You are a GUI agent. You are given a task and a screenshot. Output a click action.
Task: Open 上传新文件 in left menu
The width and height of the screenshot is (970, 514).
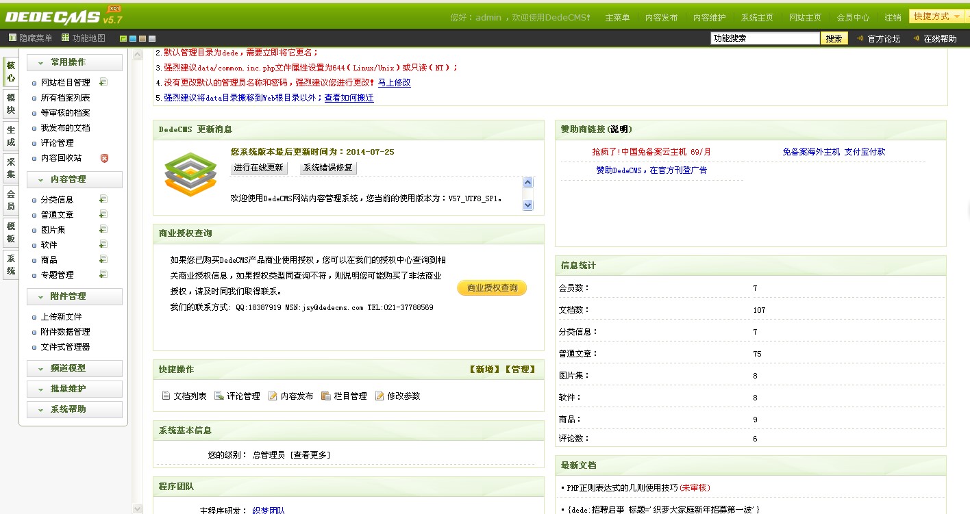pos(61,317)
